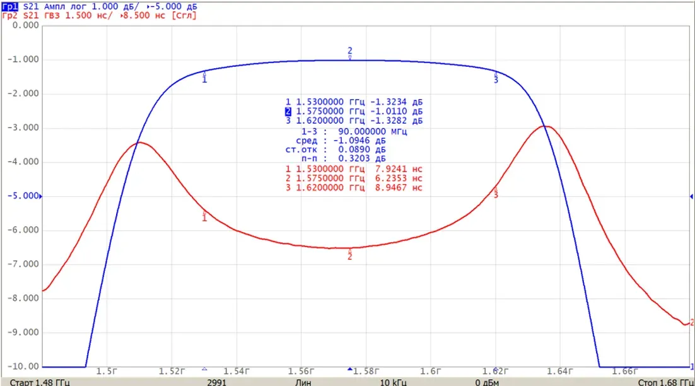The height and width of the screenshot is (386, 695).
Task: Click the -5.000 дБ reference value in header
Action: click(x=173, y=7)
